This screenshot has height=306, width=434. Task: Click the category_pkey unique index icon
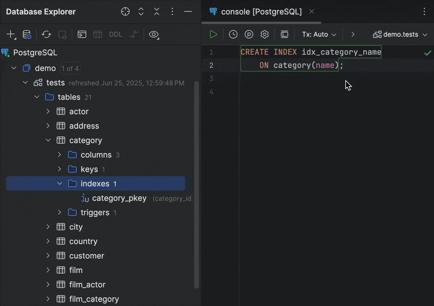point(85,198)
